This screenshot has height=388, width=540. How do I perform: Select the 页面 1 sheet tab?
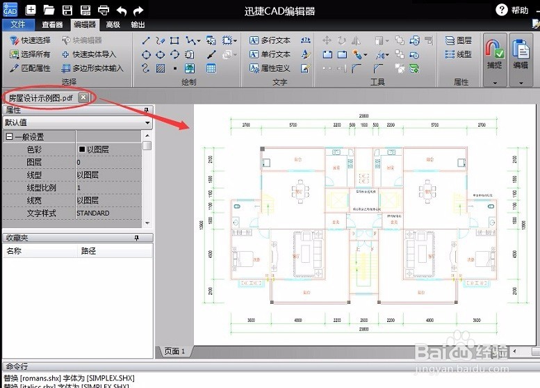pyautogui.click(x=174, y=351)
